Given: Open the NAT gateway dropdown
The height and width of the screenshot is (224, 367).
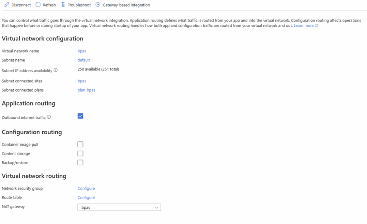Looking at the screenshot, I should [x=119, y=208].
